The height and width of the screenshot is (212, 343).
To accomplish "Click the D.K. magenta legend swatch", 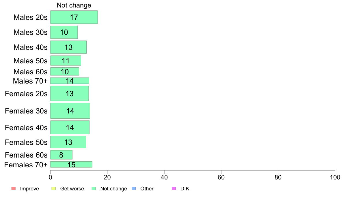I will point(174,188).
